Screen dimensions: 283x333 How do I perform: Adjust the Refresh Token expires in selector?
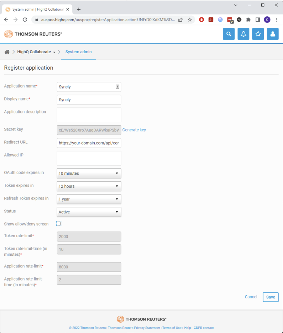[x=89, y=199]
